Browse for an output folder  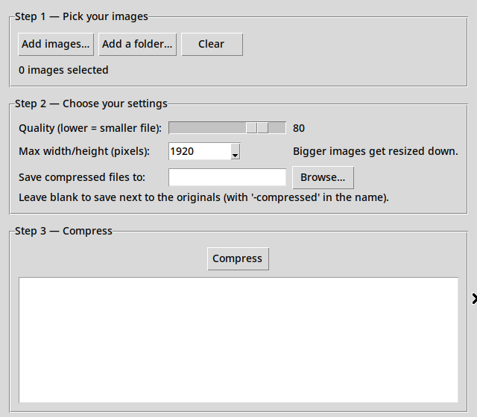[323, 177]
